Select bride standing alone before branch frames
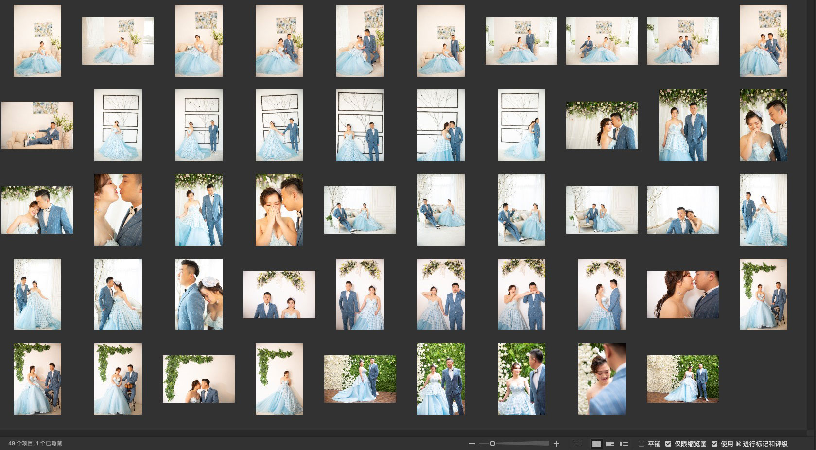This screenshot has height=450, width=816. click(x=118, y=125)
